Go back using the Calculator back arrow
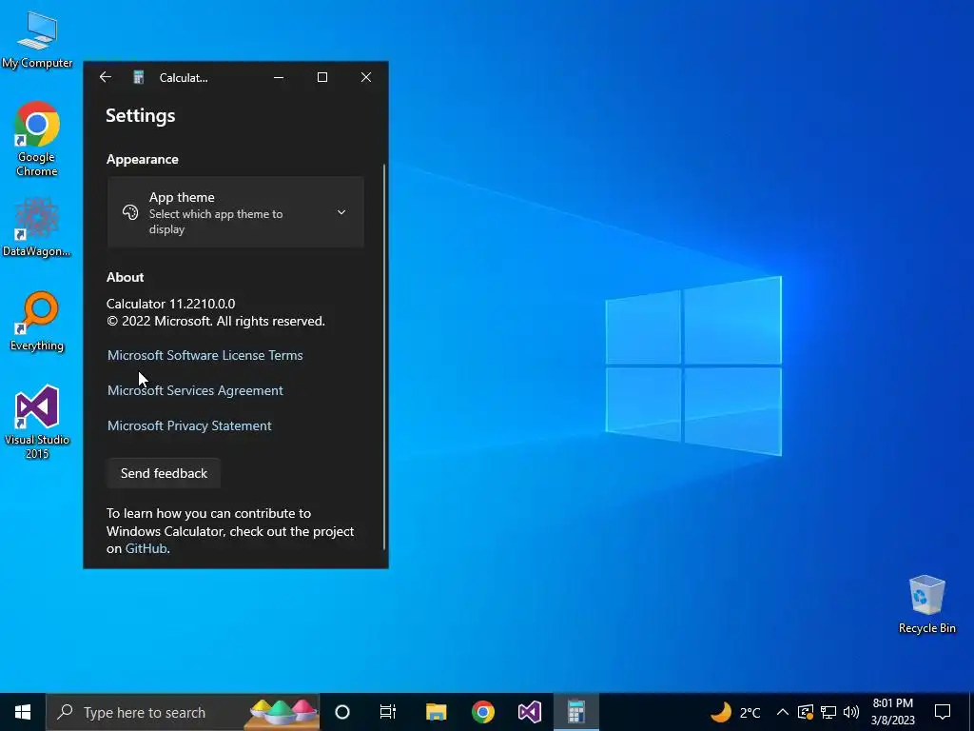This screenshot has width=974, height=731. tap(106, 77)
